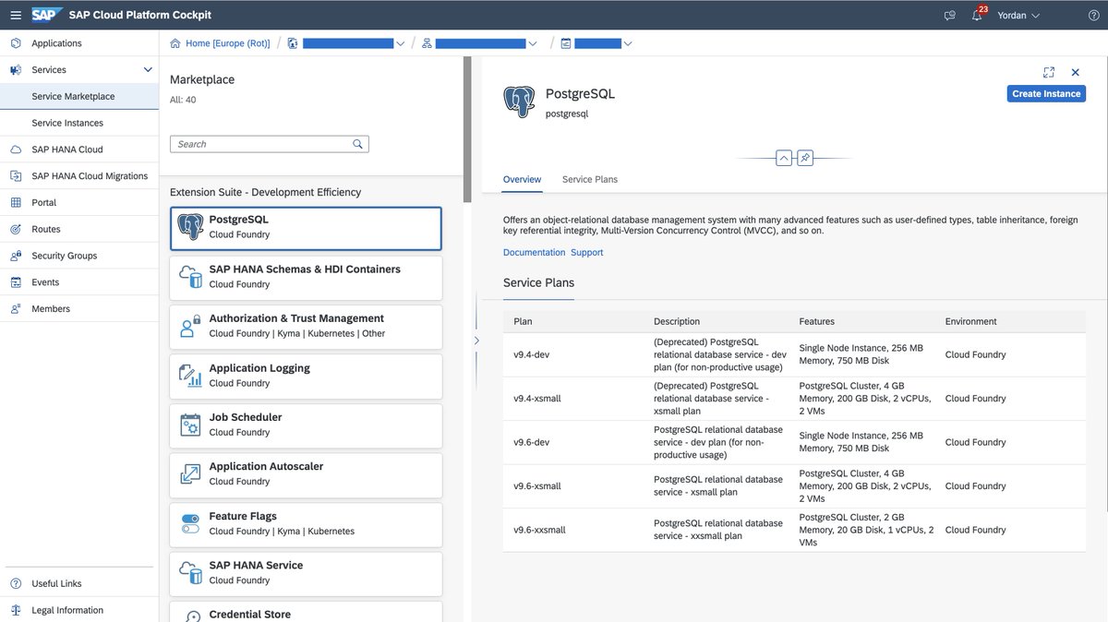Open Members in the sidebar
The width and height of the screenshot is (1108, 622).
point(79,309)
